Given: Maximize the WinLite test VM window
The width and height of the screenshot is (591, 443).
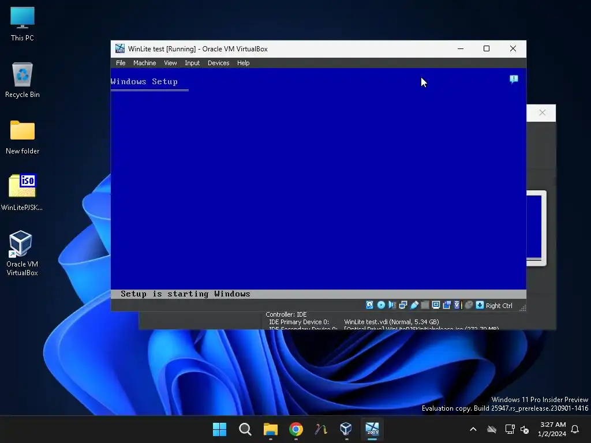Looking at the screenshot, I should [487, 48].
